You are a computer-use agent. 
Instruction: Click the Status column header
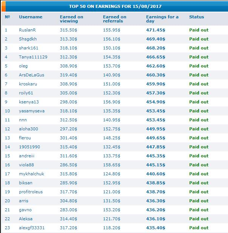[196, 17]
